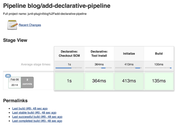184x126 pixels.
Task: Open the Last build (#6) permalink
Action: click(x=30, y=109)
